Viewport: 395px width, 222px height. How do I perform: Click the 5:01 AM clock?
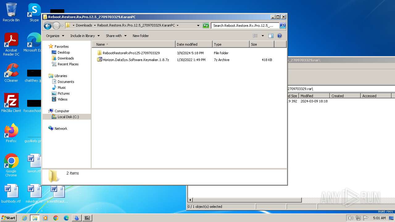point(379,218)
